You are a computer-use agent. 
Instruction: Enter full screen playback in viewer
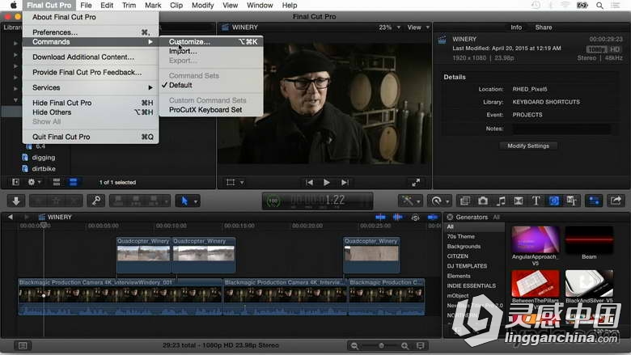tap(416, 183)
